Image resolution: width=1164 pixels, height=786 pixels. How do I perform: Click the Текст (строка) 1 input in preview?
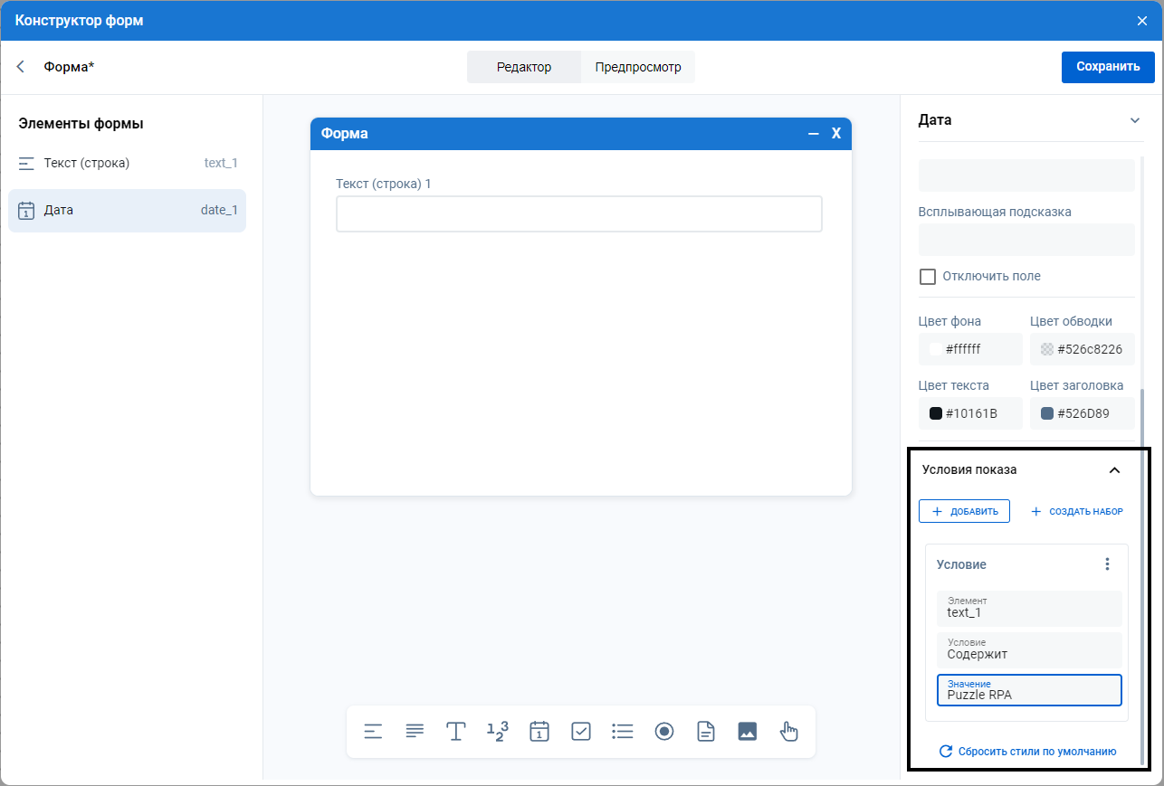(x=579, y=214)
